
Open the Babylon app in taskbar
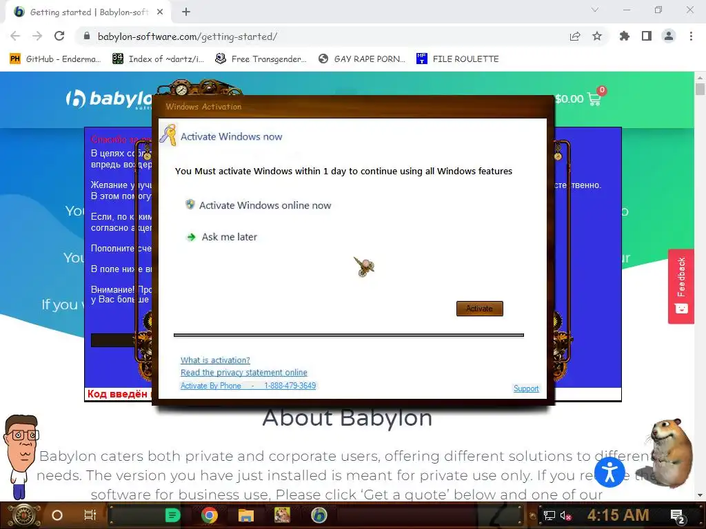(x=319, y=515)
